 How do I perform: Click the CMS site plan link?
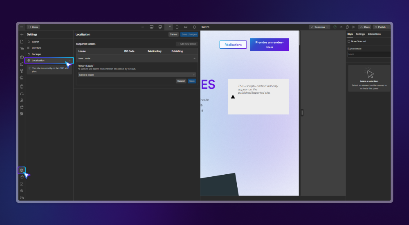coord(62,68)
